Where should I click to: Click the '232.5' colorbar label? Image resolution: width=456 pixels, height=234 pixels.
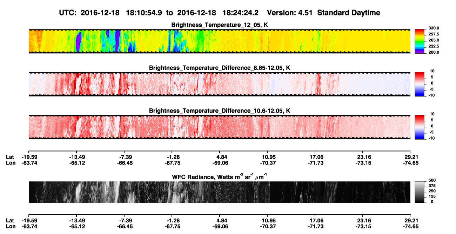[433, 46]
